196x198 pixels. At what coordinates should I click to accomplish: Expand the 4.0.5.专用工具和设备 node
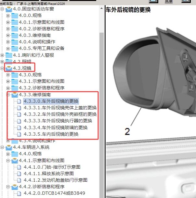[8, 49]
